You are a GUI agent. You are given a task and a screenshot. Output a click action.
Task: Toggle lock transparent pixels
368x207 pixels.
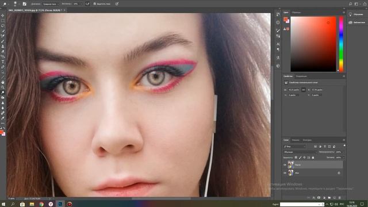pos(296,158)
